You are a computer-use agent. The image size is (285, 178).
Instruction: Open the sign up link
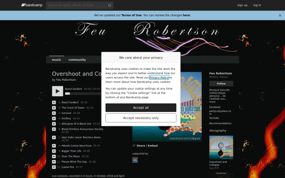coord(242,5)
